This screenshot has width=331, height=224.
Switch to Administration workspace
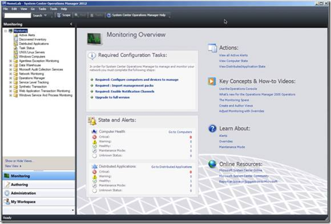pyautogui.click(x=39, y=193)
